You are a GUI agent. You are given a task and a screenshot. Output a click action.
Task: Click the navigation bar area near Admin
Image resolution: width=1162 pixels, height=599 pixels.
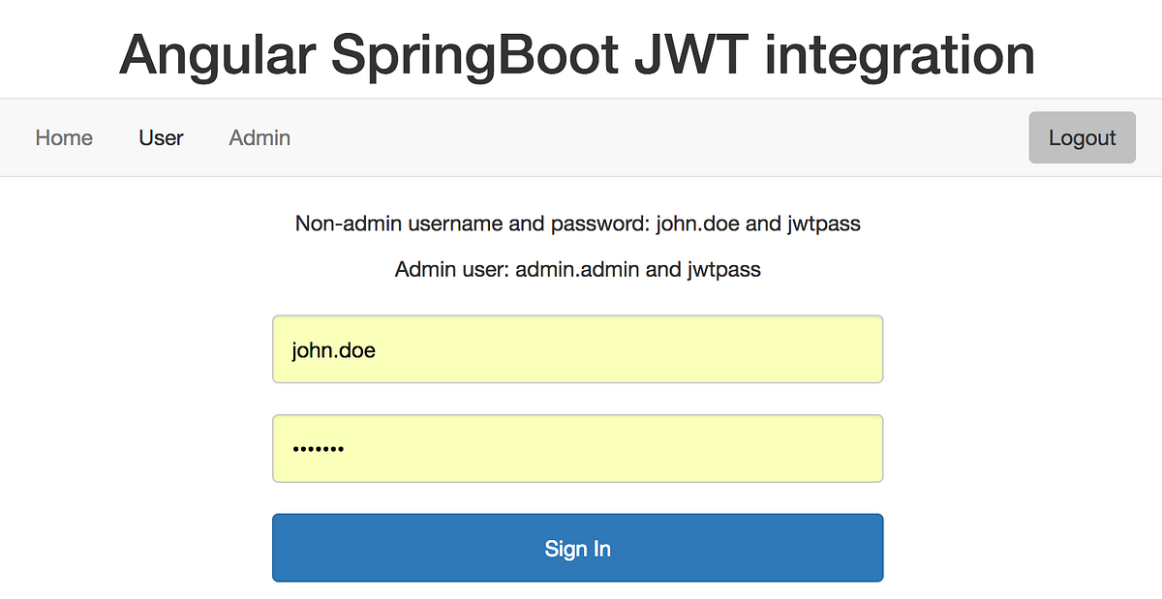[x=259, y=137]
